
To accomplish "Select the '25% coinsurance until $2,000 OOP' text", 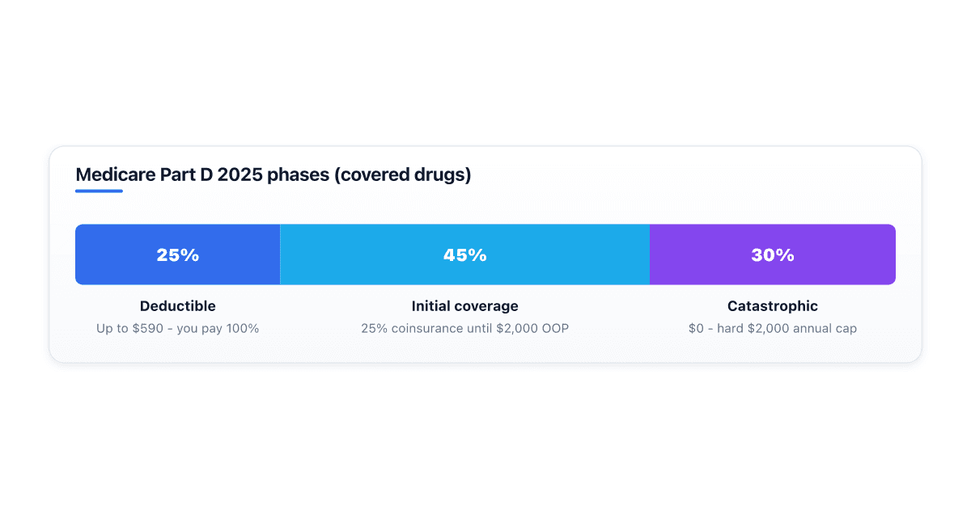I will (465, 329).
